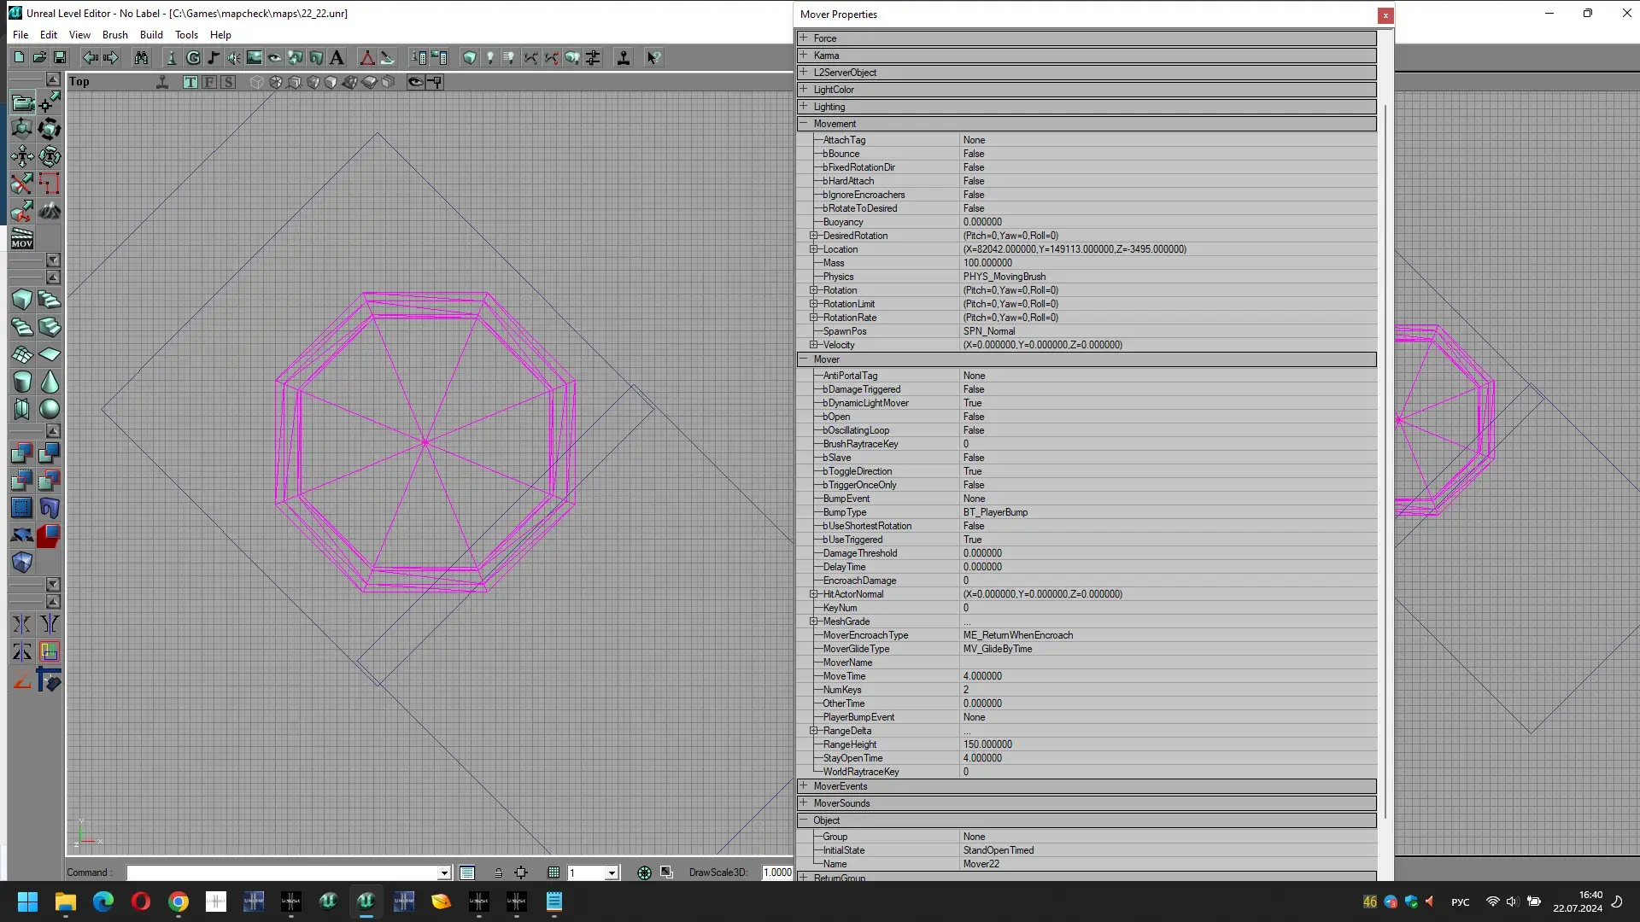Close the Mover Properties window
This screenshot has width=1640, height=922.
click(1385, 15)
